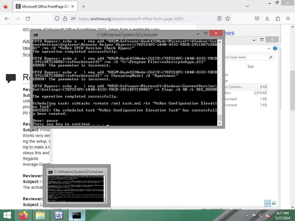
Task: Select the 3 KB document row
Action: pos(246,105)
